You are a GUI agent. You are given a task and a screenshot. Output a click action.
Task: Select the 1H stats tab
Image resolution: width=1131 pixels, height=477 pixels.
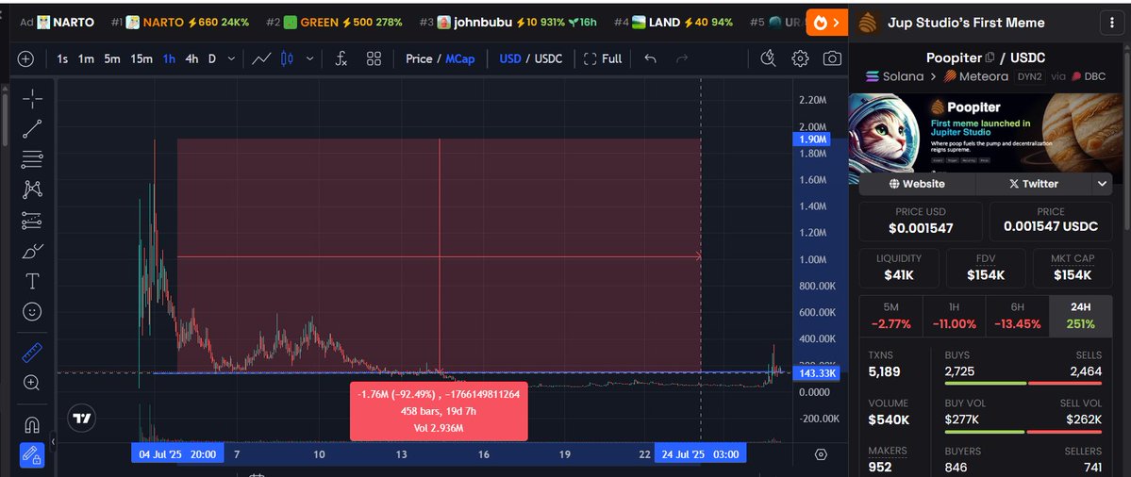point(955,316)
